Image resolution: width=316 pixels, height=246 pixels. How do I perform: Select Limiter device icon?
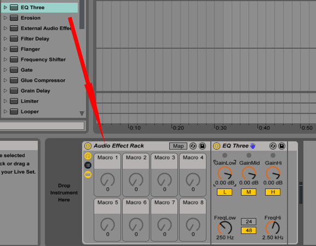[x=14, y=101]
